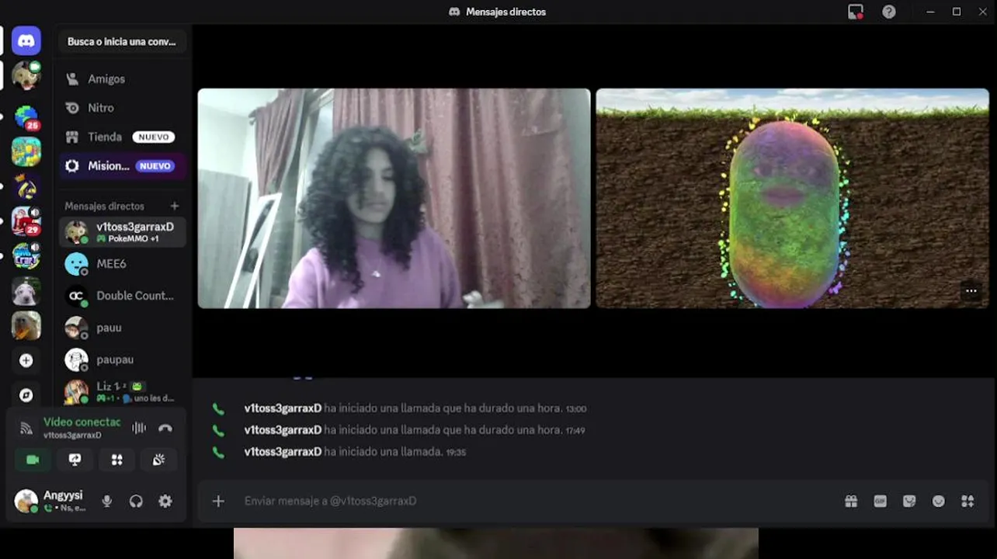Open the Double Counter direct message
The width and height of the screenshot is (997, 559).
122,296
